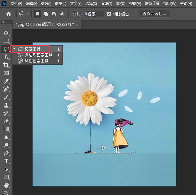The height and width of the screenshot is (195, 196).
Task: Choose 磁性套索工具 from flyout
Action: [36, 61]
